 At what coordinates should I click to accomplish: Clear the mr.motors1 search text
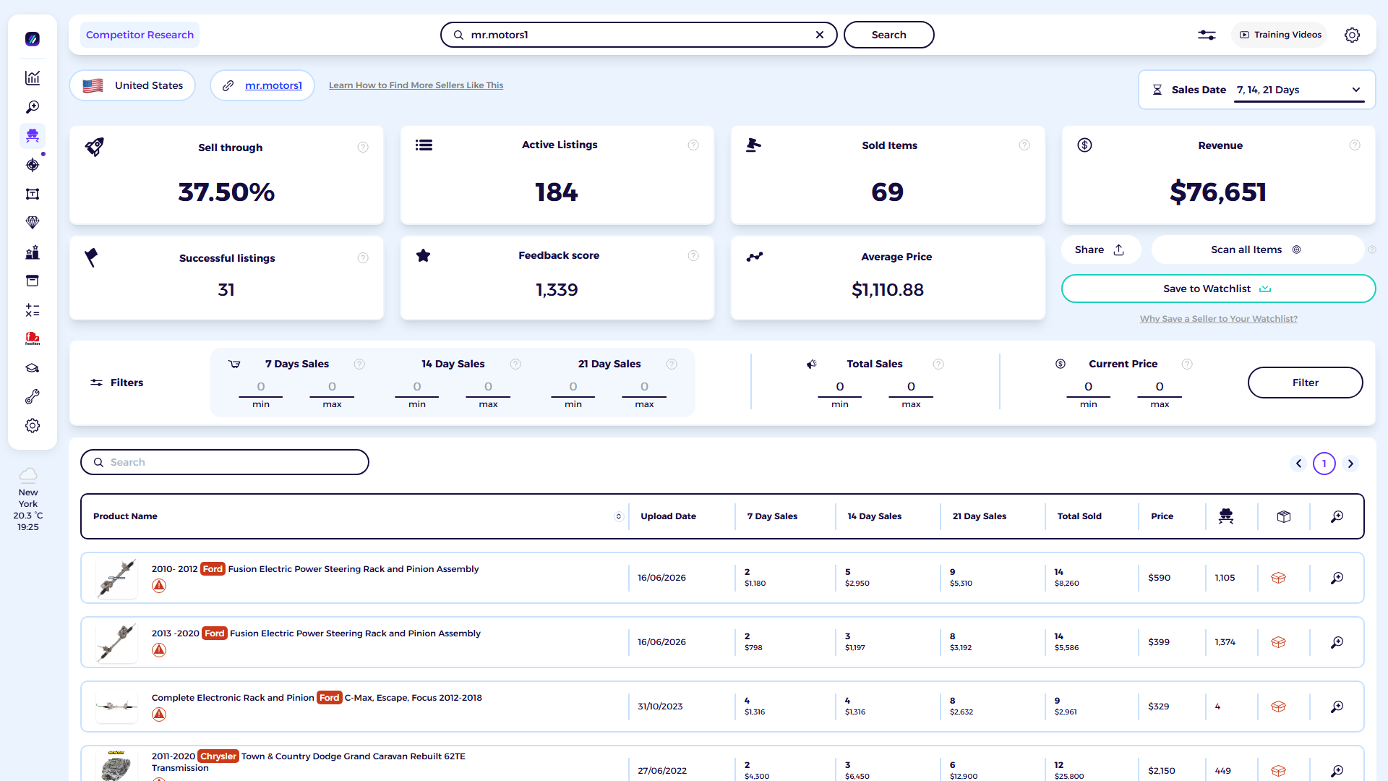coord(820,35)
